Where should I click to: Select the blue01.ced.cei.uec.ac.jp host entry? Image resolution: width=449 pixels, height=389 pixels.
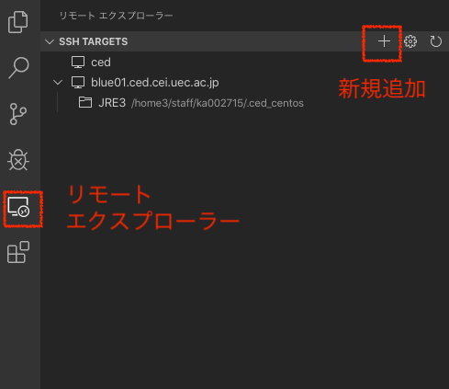155,83
